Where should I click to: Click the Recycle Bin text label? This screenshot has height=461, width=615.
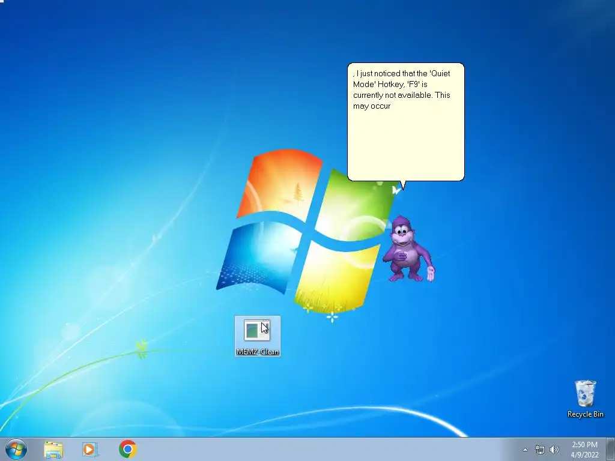coord(585,414)
